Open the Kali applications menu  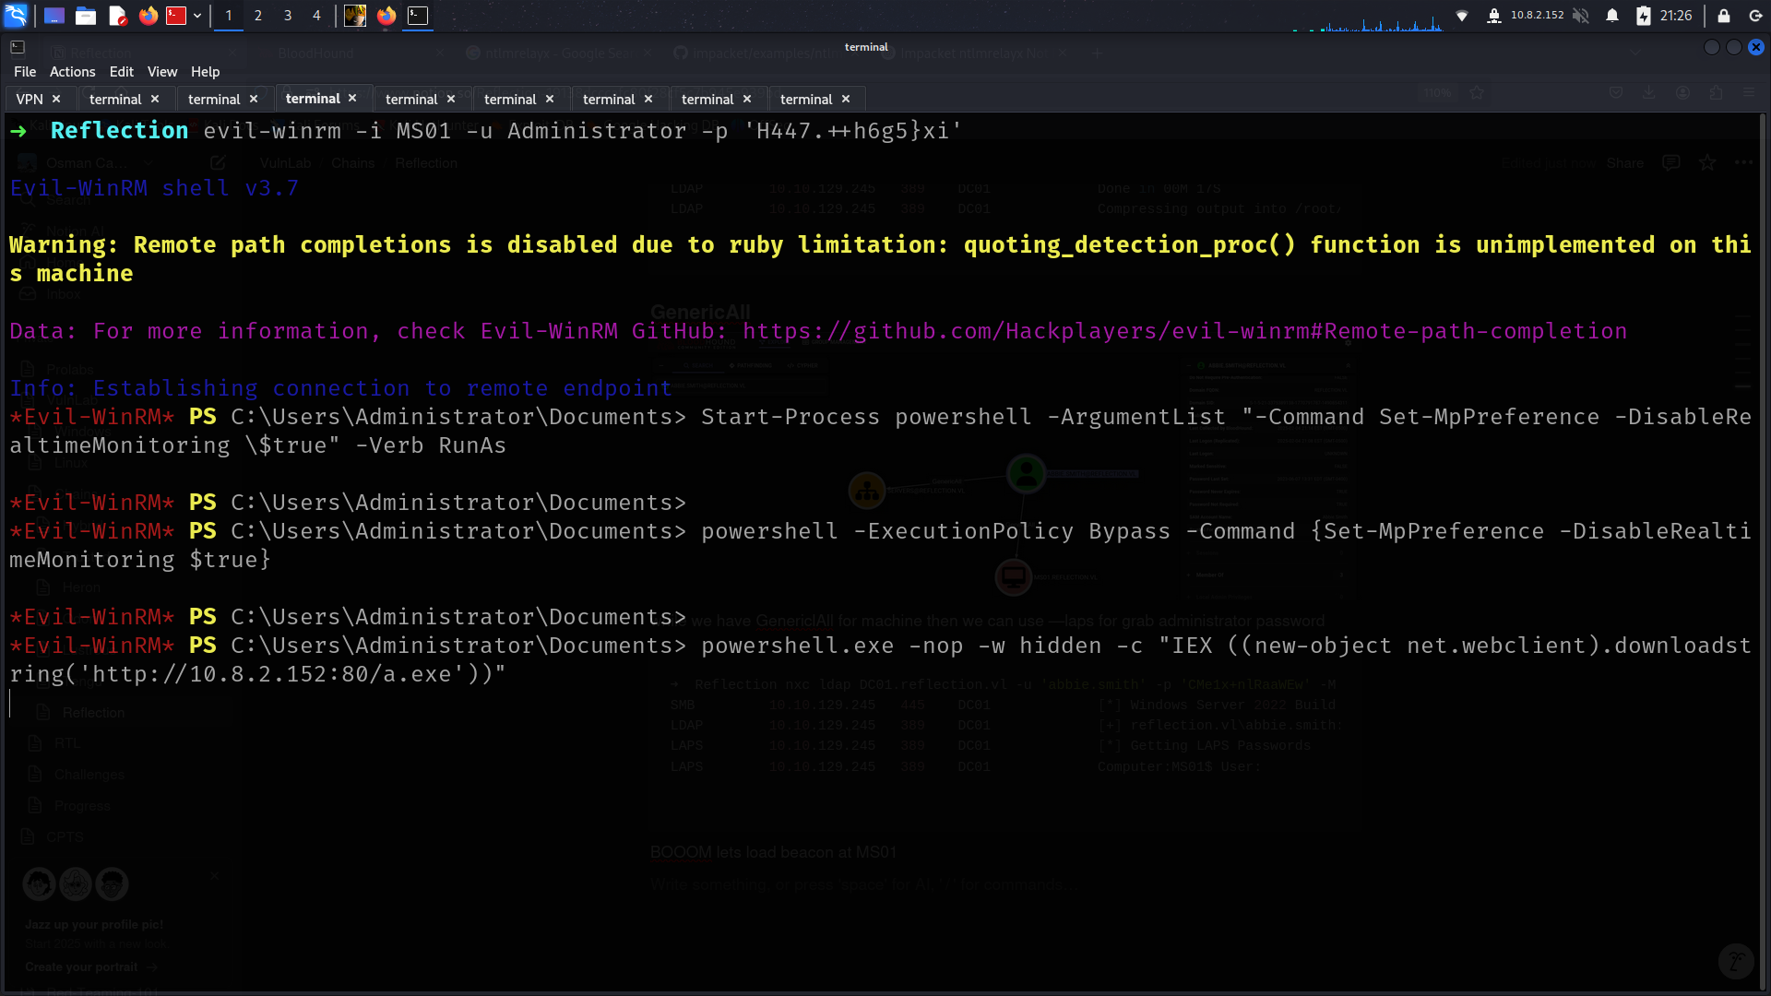tap(16, 16)
